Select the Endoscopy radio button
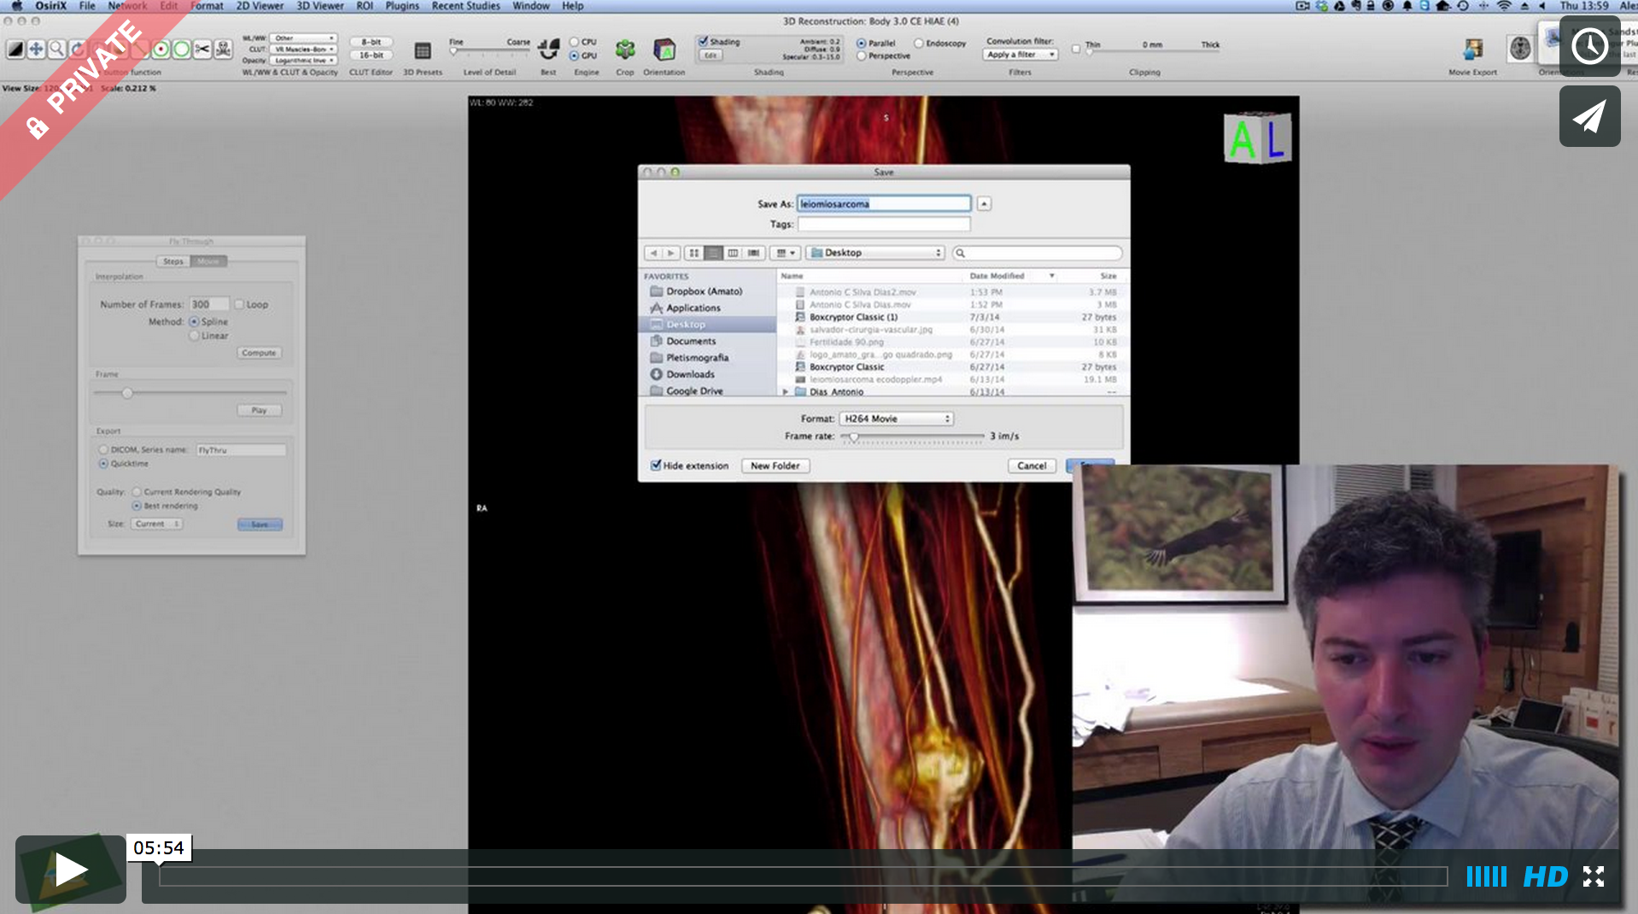Viewport: 1638px width, 914px height. (x=919, y=43)
